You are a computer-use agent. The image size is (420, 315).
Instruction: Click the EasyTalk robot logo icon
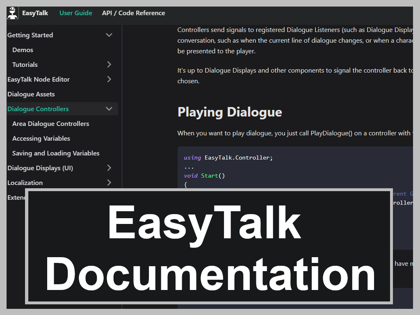(x=13, y=13)
